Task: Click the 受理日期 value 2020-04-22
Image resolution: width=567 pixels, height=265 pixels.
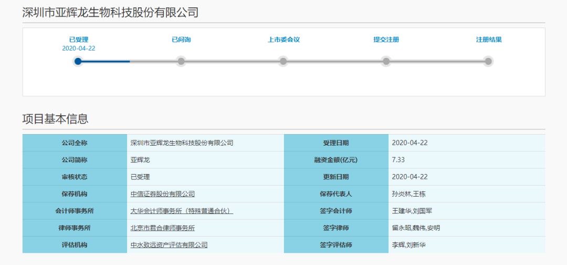Action: pos(409,143)
